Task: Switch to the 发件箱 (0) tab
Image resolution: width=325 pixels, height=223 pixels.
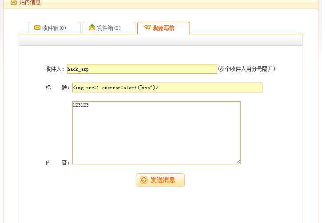Action: (x=109, y=28)
